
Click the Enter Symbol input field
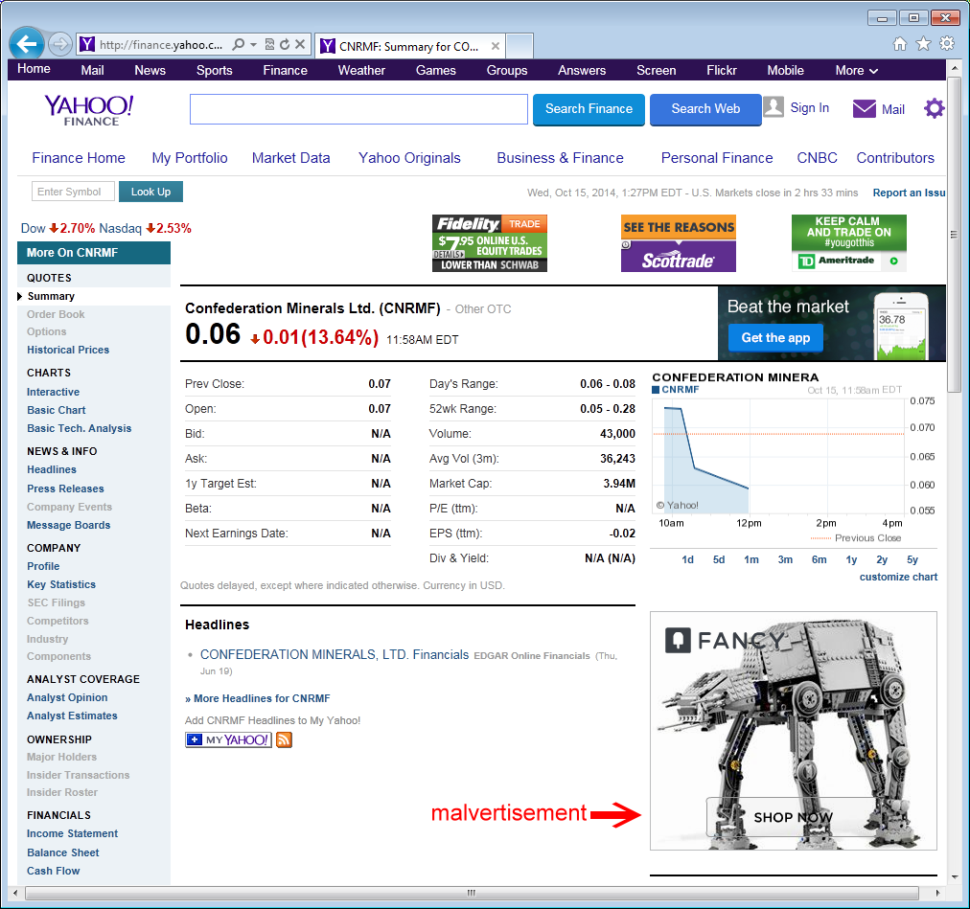point(73,192)
